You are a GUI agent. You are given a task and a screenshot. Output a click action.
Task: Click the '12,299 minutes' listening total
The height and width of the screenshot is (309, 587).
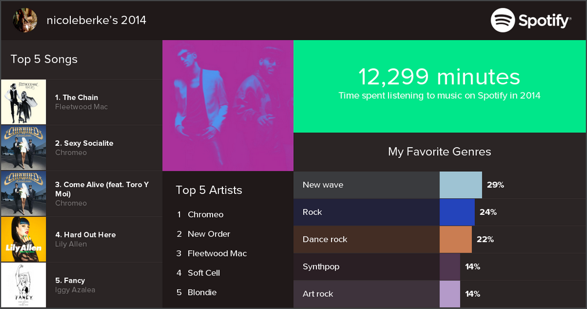pos(439,77)
